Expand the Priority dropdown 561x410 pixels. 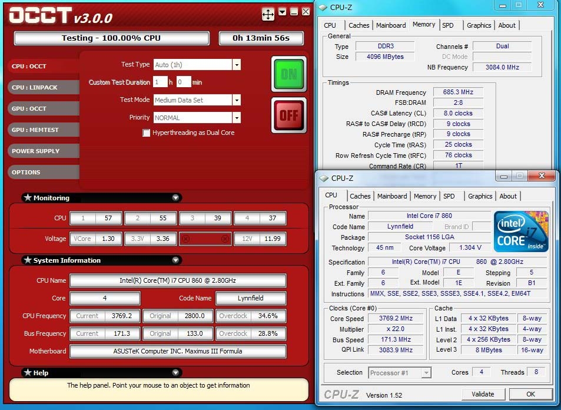(x=236, y=118)
